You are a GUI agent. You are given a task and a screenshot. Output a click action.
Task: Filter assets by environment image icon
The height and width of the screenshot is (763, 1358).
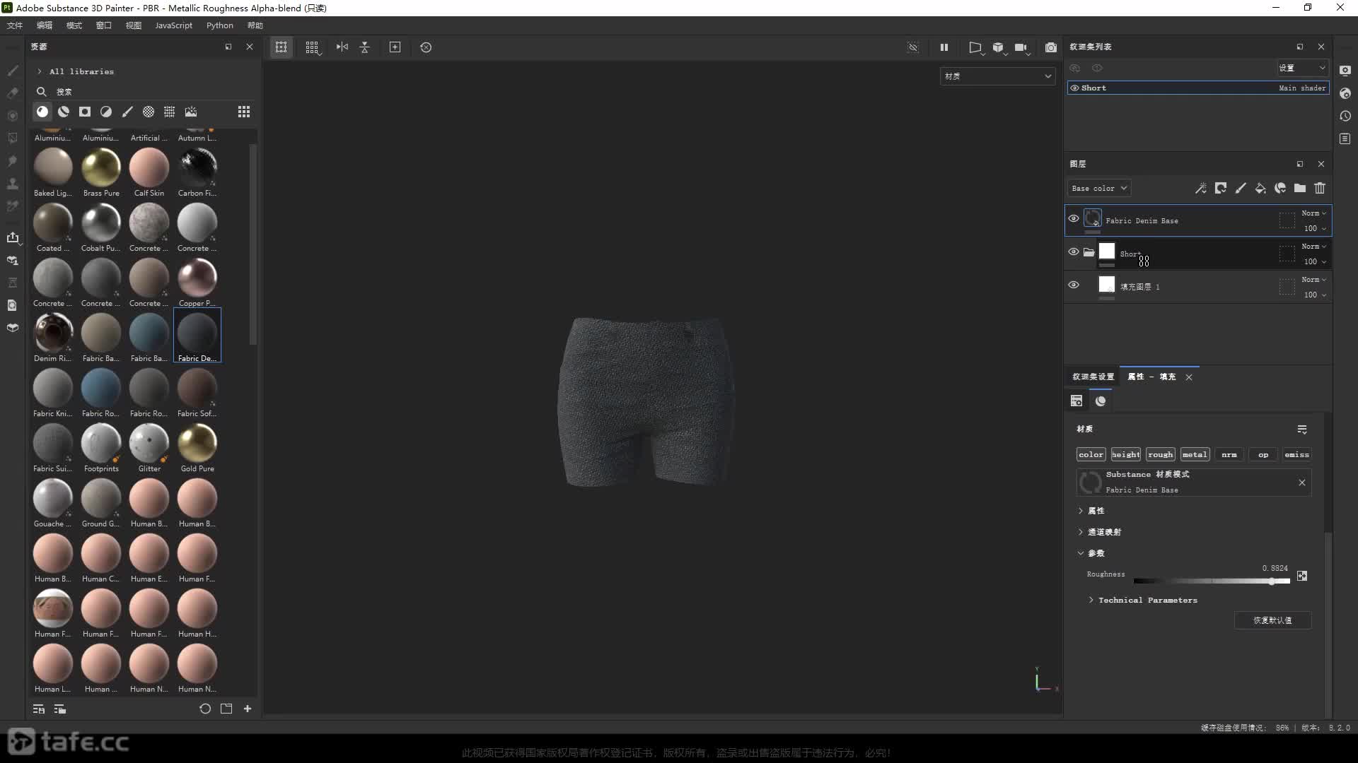tap(191, 112)
